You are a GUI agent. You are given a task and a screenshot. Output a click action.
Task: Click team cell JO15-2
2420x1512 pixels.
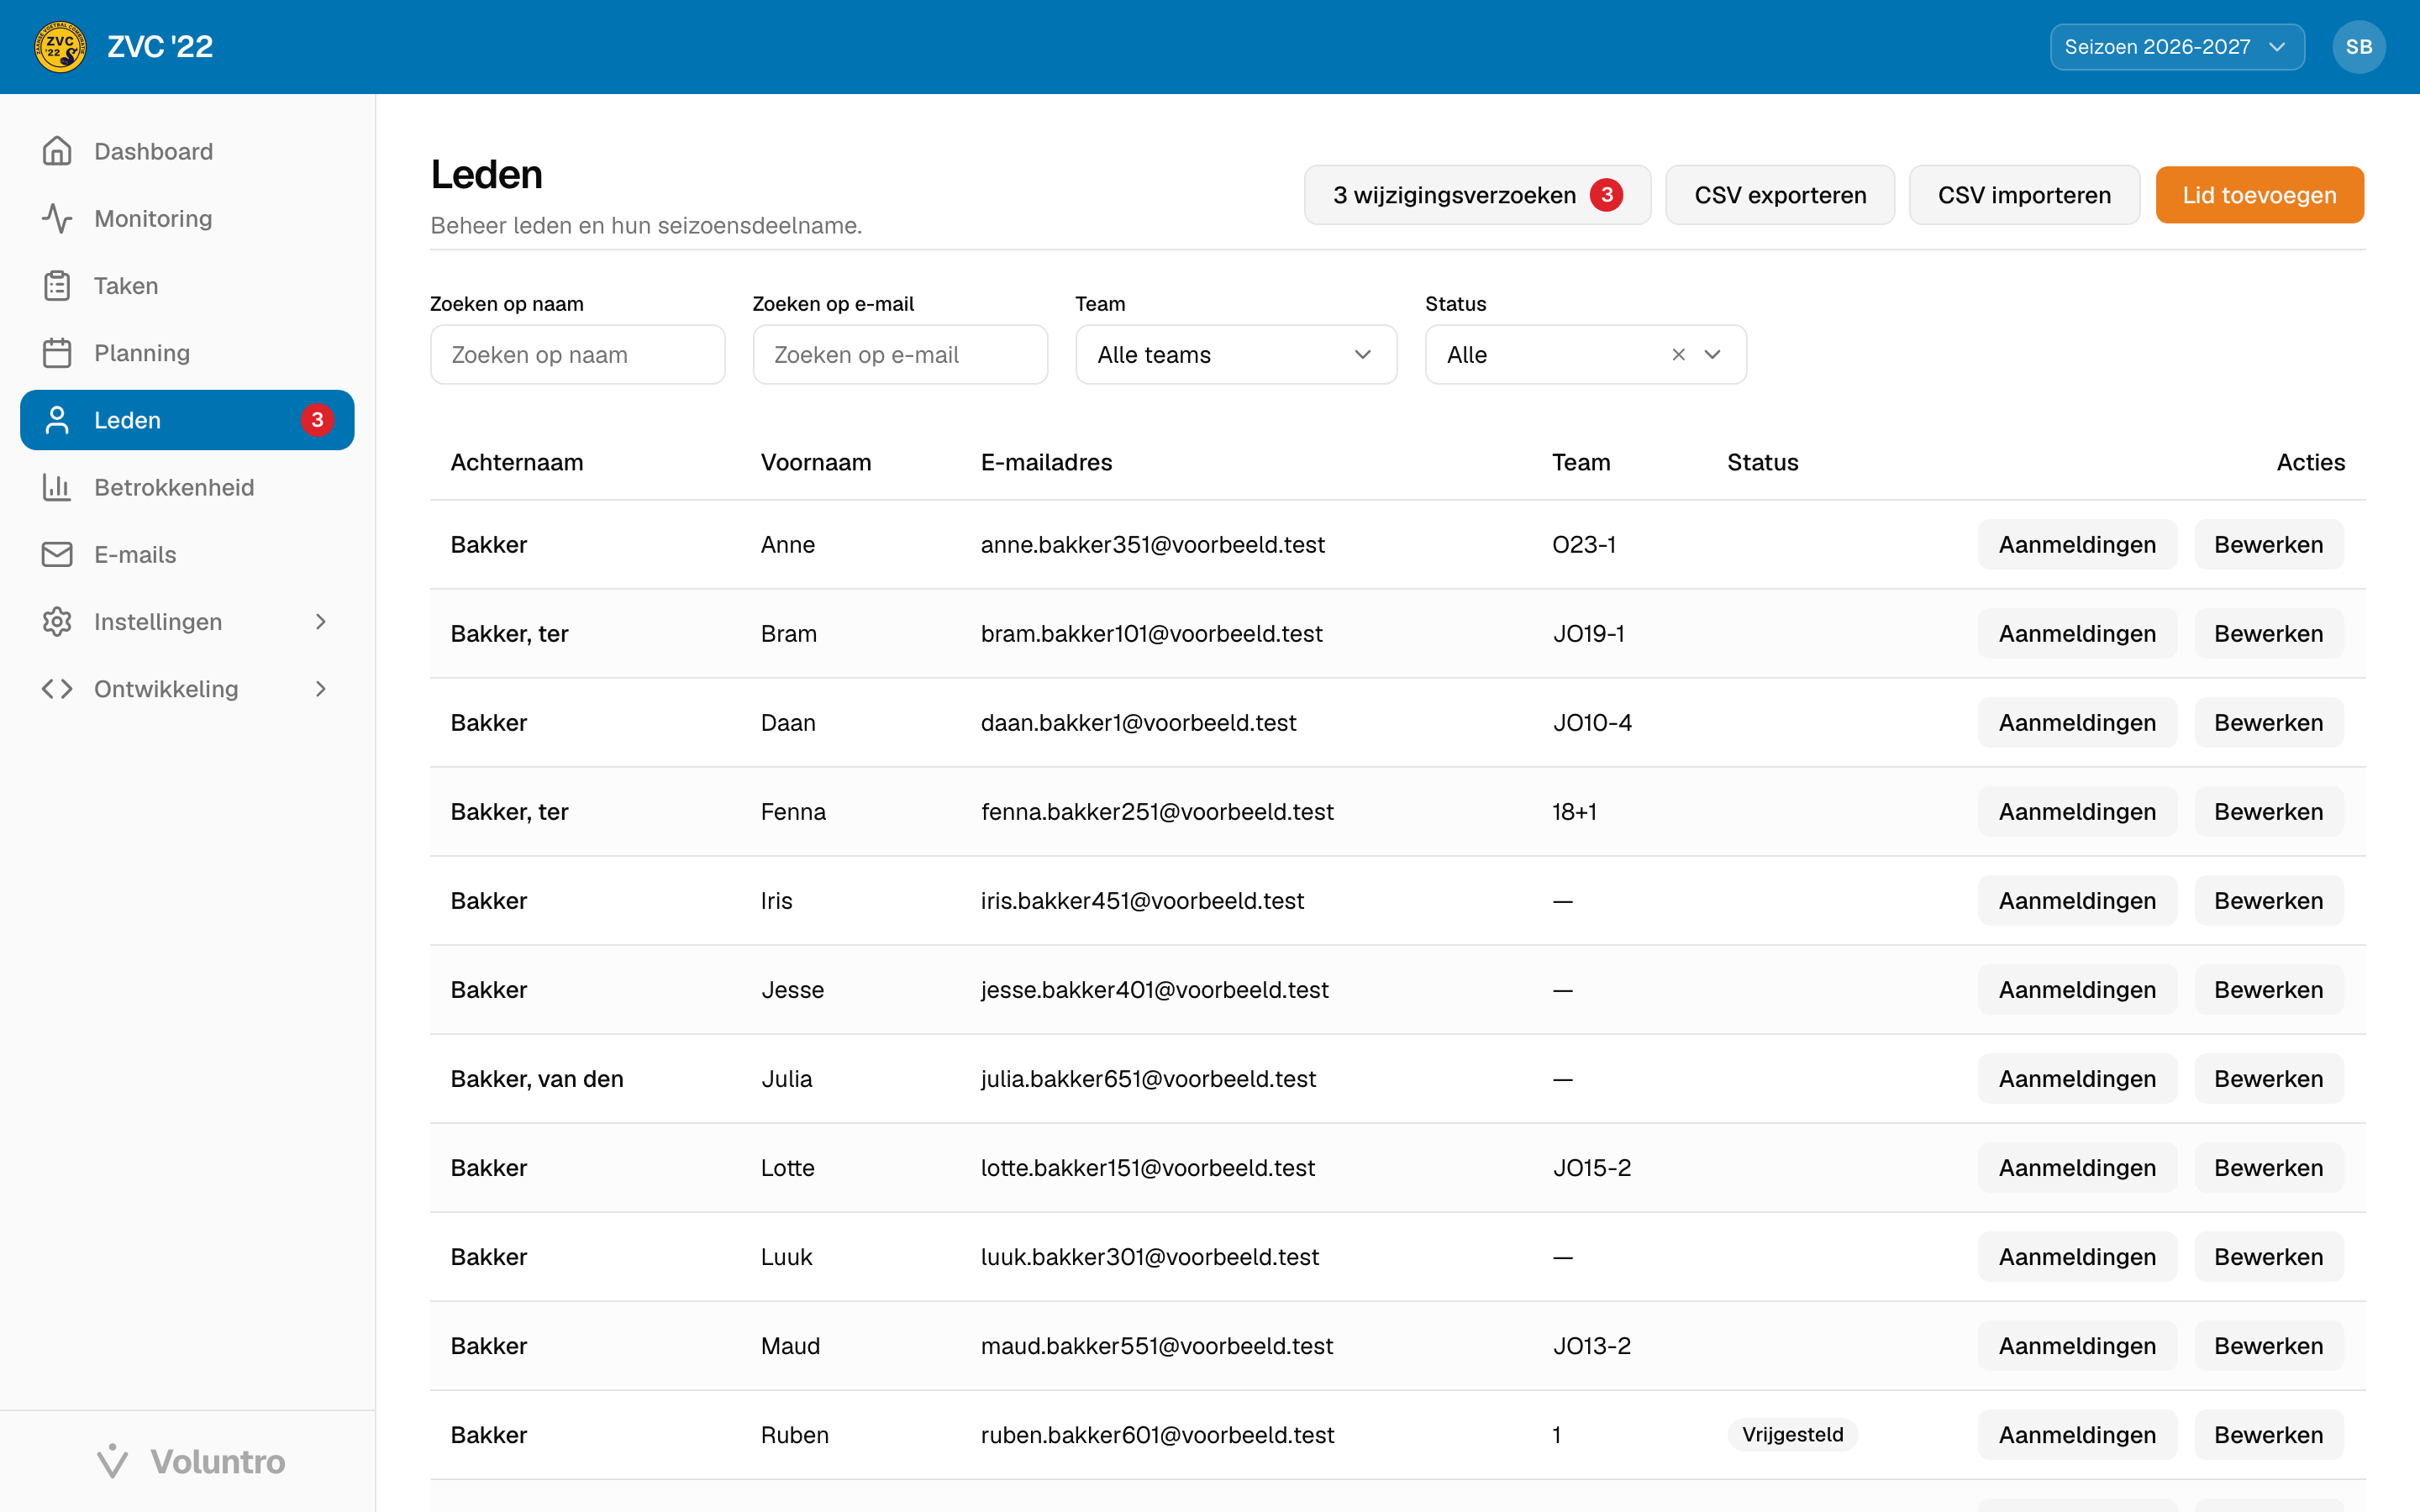pyautogui.click(x=1591, y=1167)
